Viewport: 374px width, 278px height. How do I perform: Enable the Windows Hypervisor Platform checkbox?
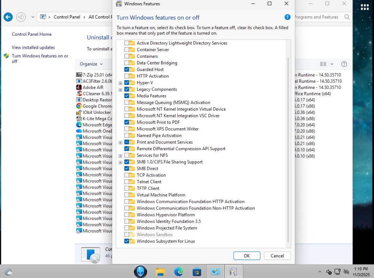point(127,215)
